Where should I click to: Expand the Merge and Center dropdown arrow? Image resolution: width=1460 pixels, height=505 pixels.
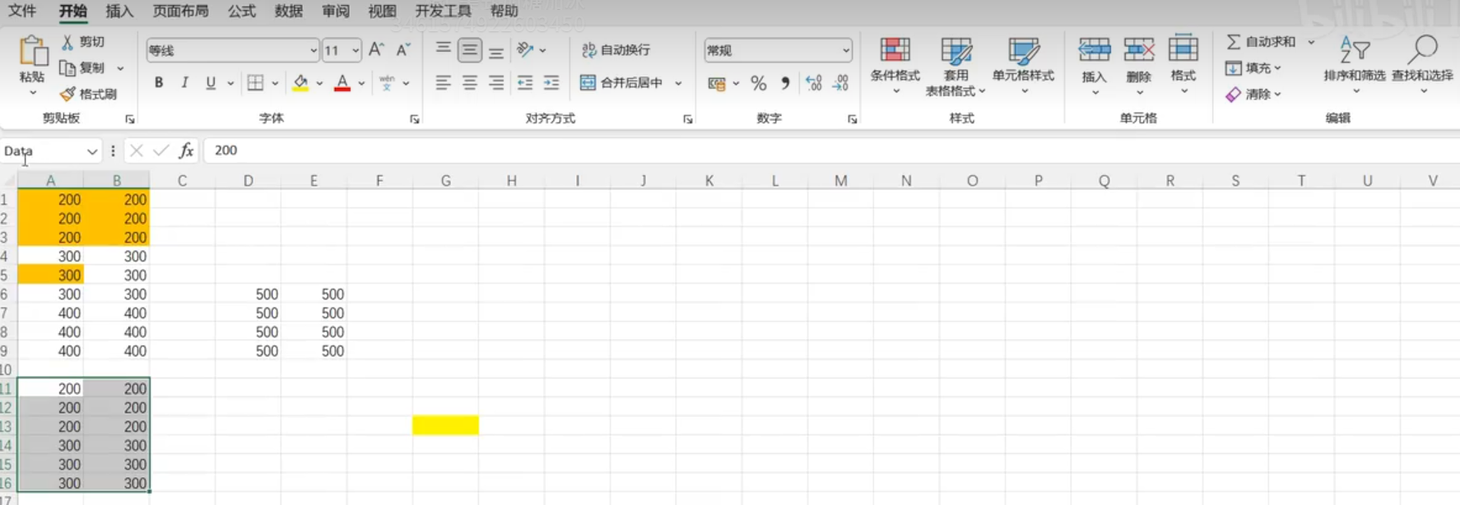pyautogui.click(x=678, y=83)
